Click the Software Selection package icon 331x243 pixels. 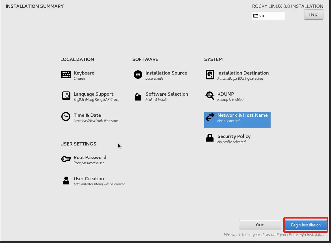[138, 97]
